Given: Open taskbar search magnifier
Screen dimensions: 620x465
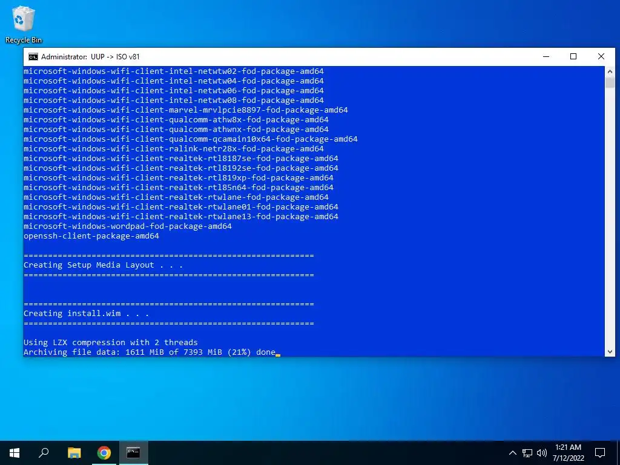Looking at the screenshot, I should pos(44,453).
